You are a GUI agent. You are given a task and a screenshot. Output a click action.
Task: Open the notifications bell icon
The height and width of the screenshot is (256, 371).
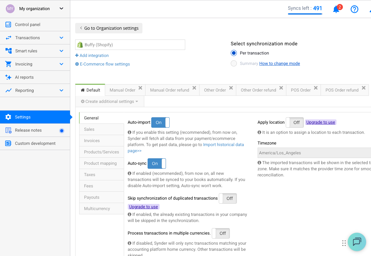coord(336,9)
